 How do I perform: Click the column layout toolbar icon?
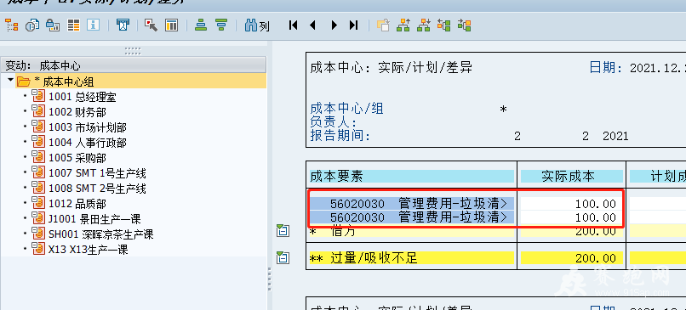[x=172, y=25]
